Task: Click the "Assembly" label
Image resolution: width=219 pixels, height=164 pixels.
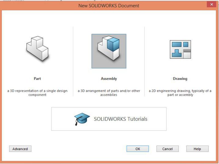Action: pyautogui.click(x=109, y=79)
